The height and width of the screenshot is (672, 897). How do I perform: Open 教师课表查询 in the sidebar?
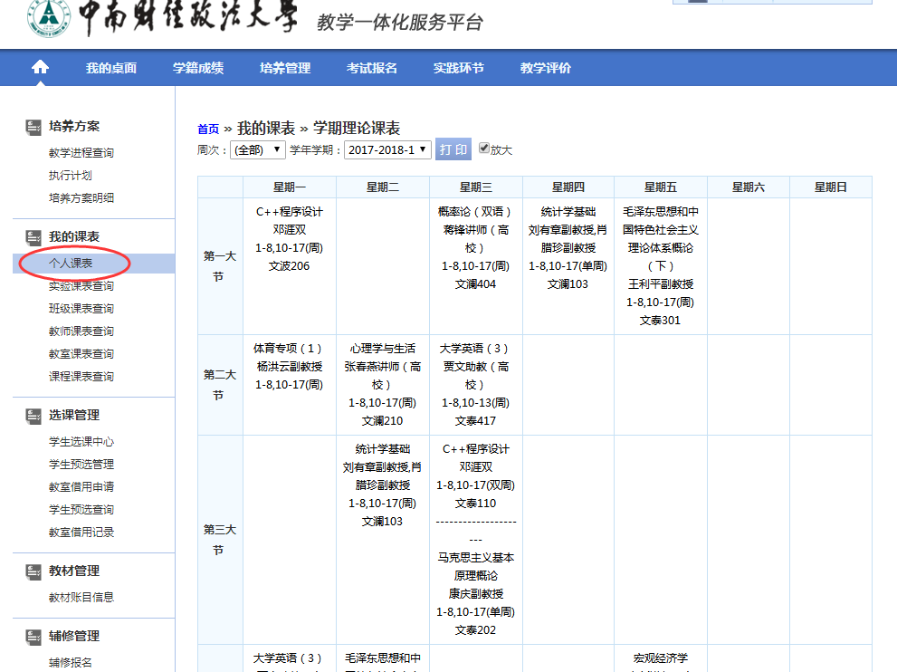(81, 331)
